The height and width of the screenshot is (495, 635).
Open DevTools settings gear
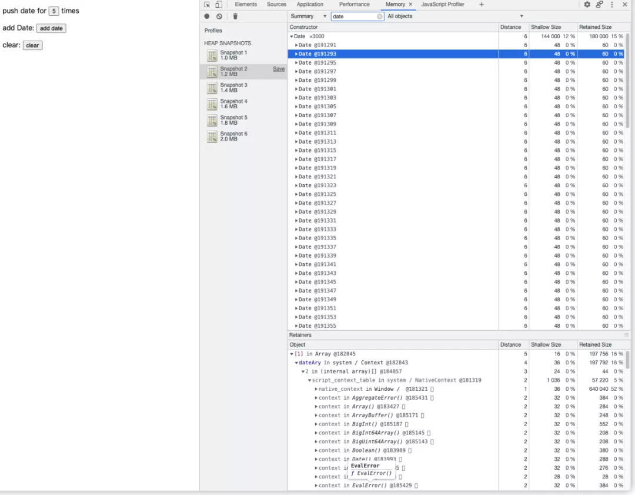pos(587,5)
